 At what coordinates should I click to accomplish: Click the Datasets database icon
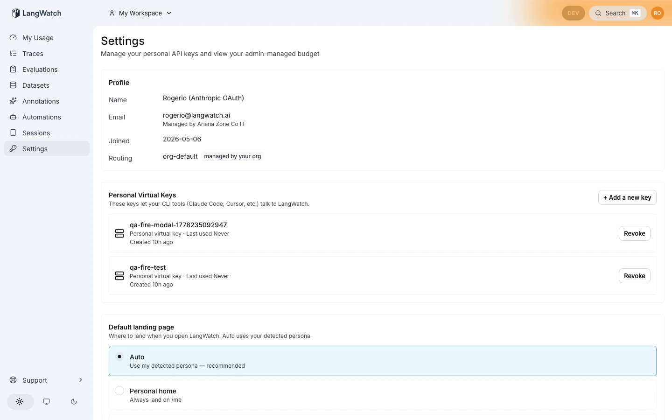coord(13,85)
